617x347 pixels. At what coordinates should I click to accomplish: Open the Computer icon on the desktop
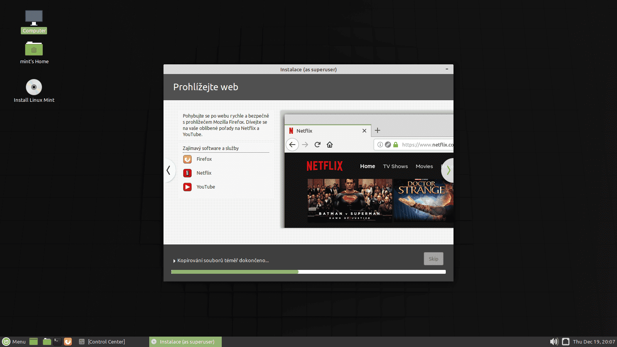[x=34, y=17]
